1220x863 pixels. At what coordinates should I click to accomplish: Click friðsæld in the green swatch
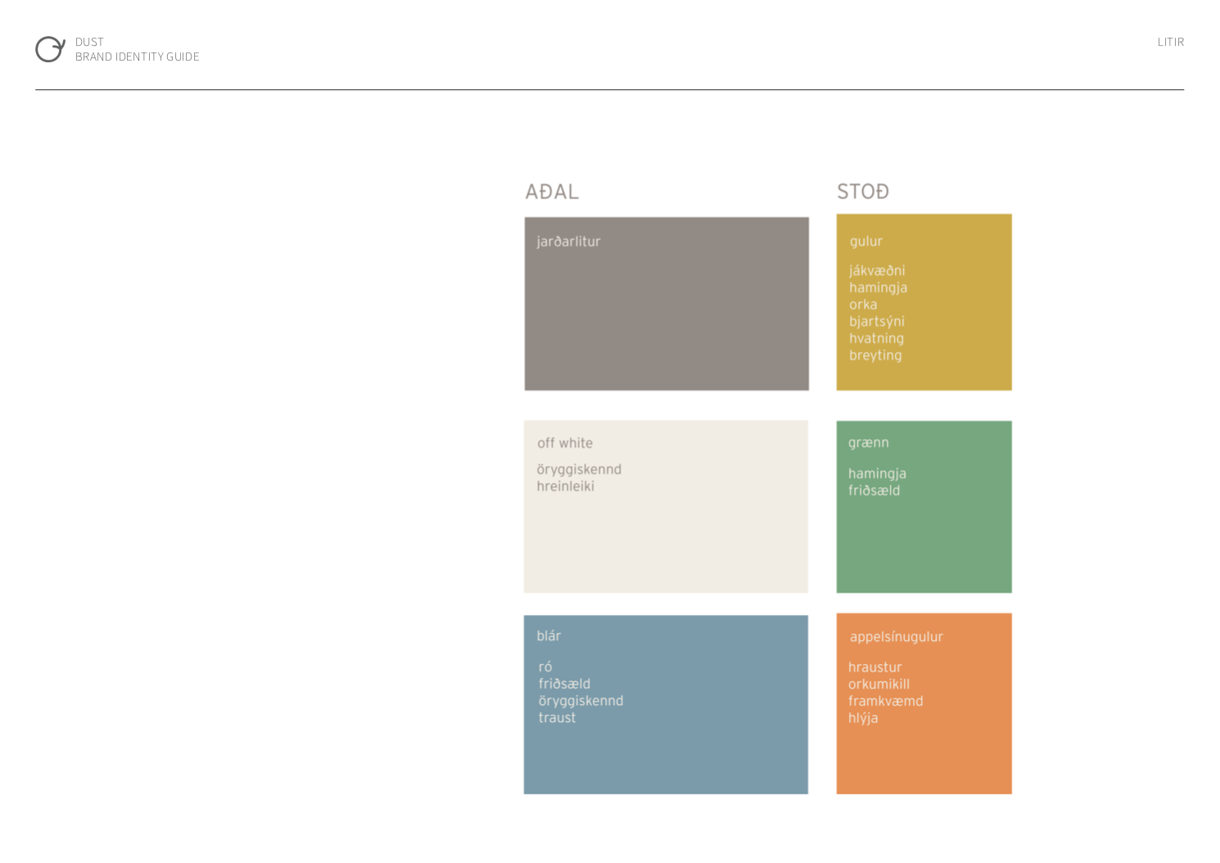(x=874, y=490)
